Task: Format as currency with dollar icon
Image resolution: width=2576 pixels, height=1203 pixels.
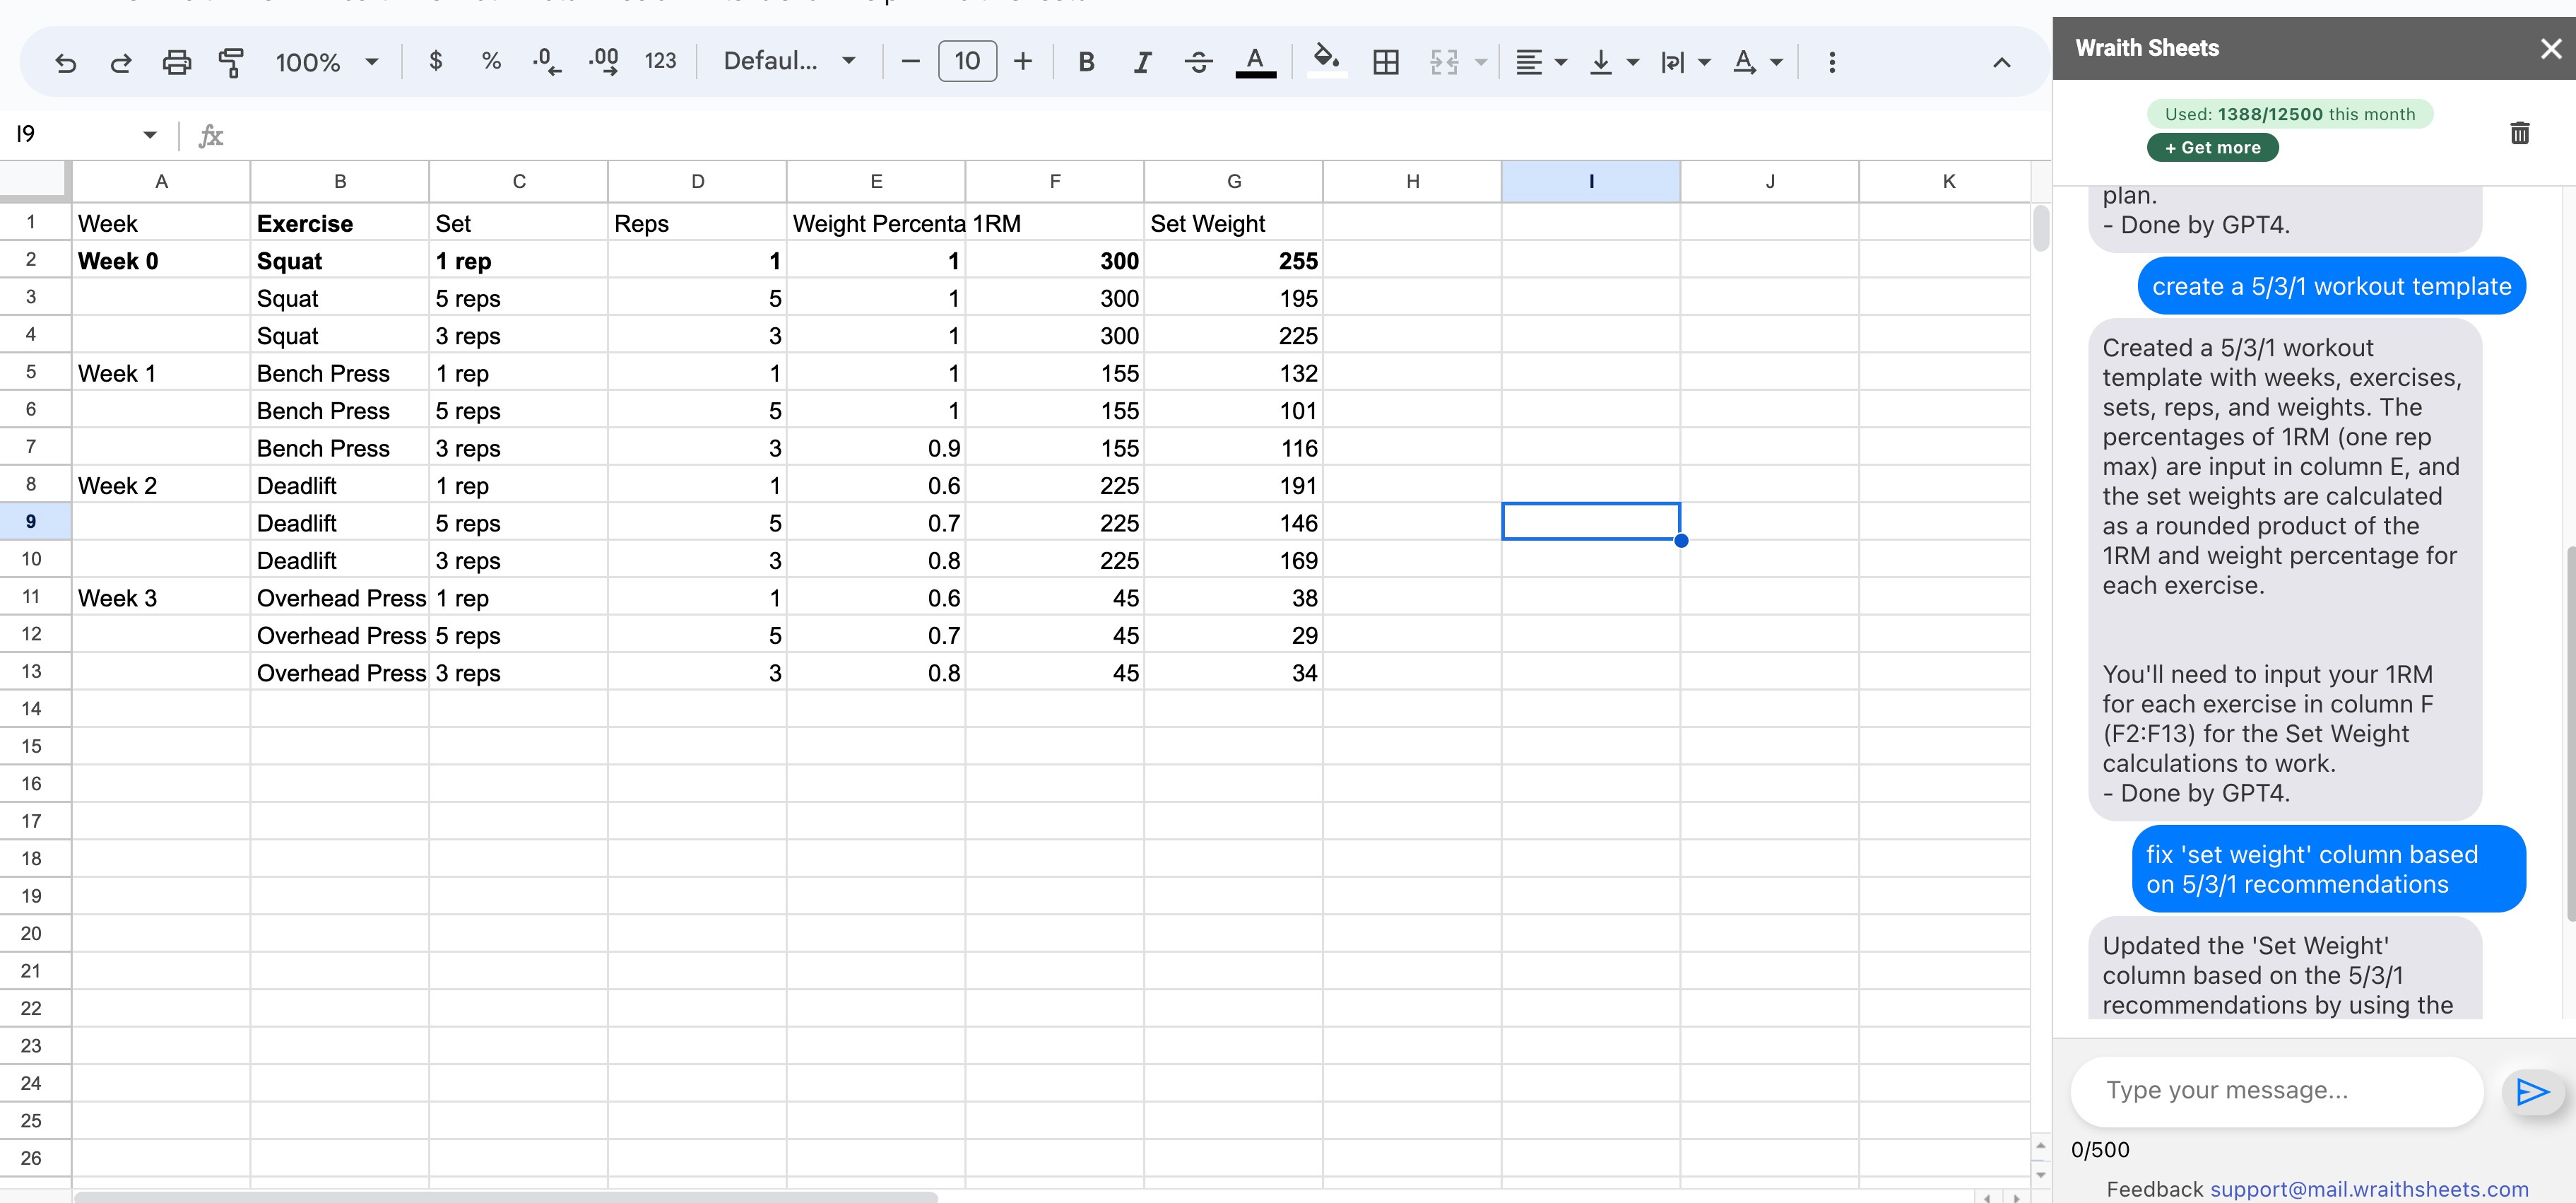Action: coord(435,61)
